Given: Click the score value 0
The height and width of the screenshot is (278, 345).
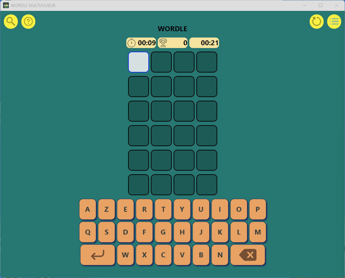Looking at the screenshot, I should (x=185, y=43).
